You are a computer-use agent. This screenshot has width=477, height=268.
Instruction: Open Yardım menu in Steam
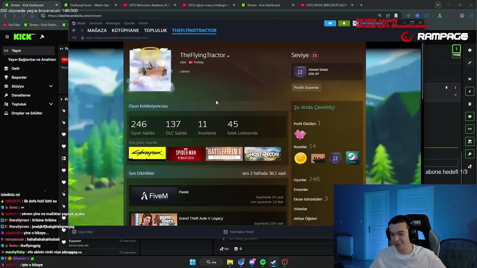pos(143,23)
